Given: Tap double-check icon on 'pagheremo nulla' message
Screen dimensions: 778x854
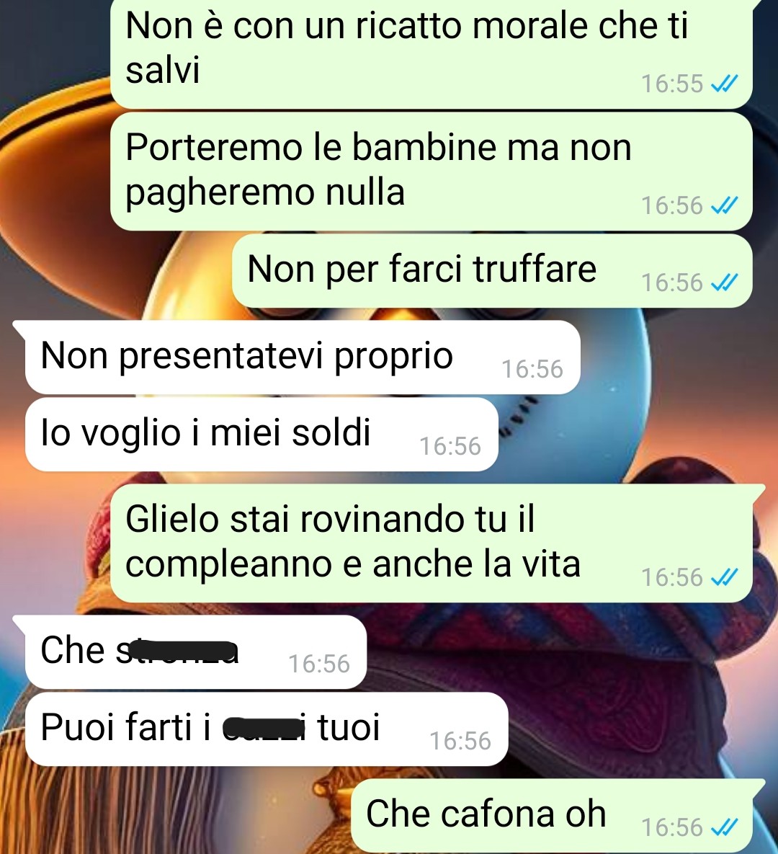Looking at the screenshot, I should [725, 205].
